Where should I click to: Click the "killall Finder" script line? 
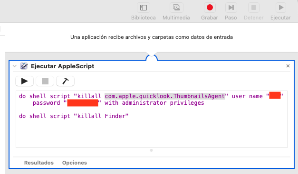tap(74, 116)
